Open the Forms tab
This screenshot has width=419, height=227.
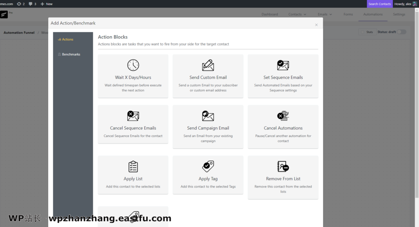(x=348, y=14)
